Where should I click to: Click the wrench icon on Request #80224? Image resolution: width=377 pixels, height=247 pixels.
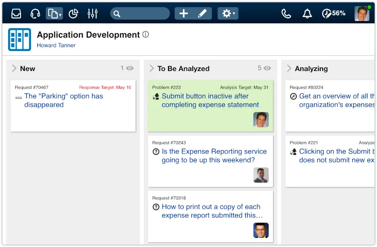(293, 97)
